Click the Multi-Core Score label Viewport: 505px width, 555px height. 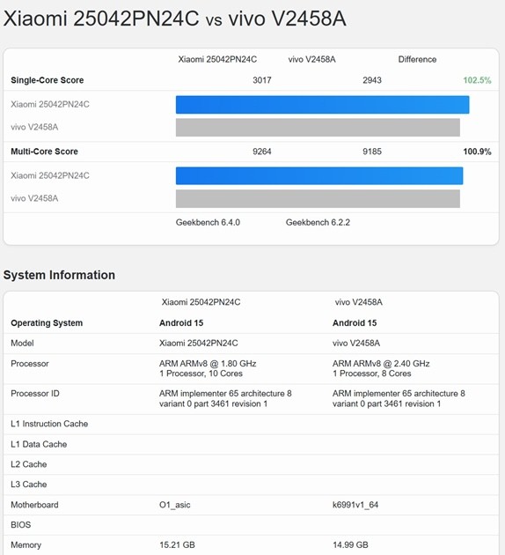pyautogui.click(x=44, y=152)
